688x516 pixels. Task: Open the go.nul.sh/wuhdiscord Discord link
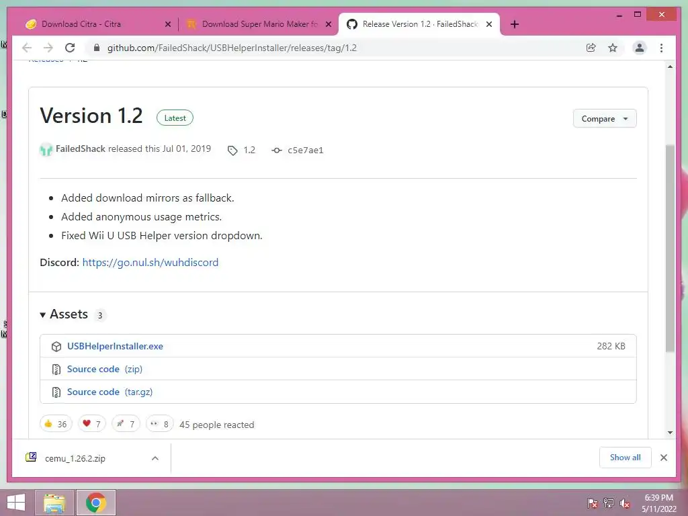[x=150, y=263]
